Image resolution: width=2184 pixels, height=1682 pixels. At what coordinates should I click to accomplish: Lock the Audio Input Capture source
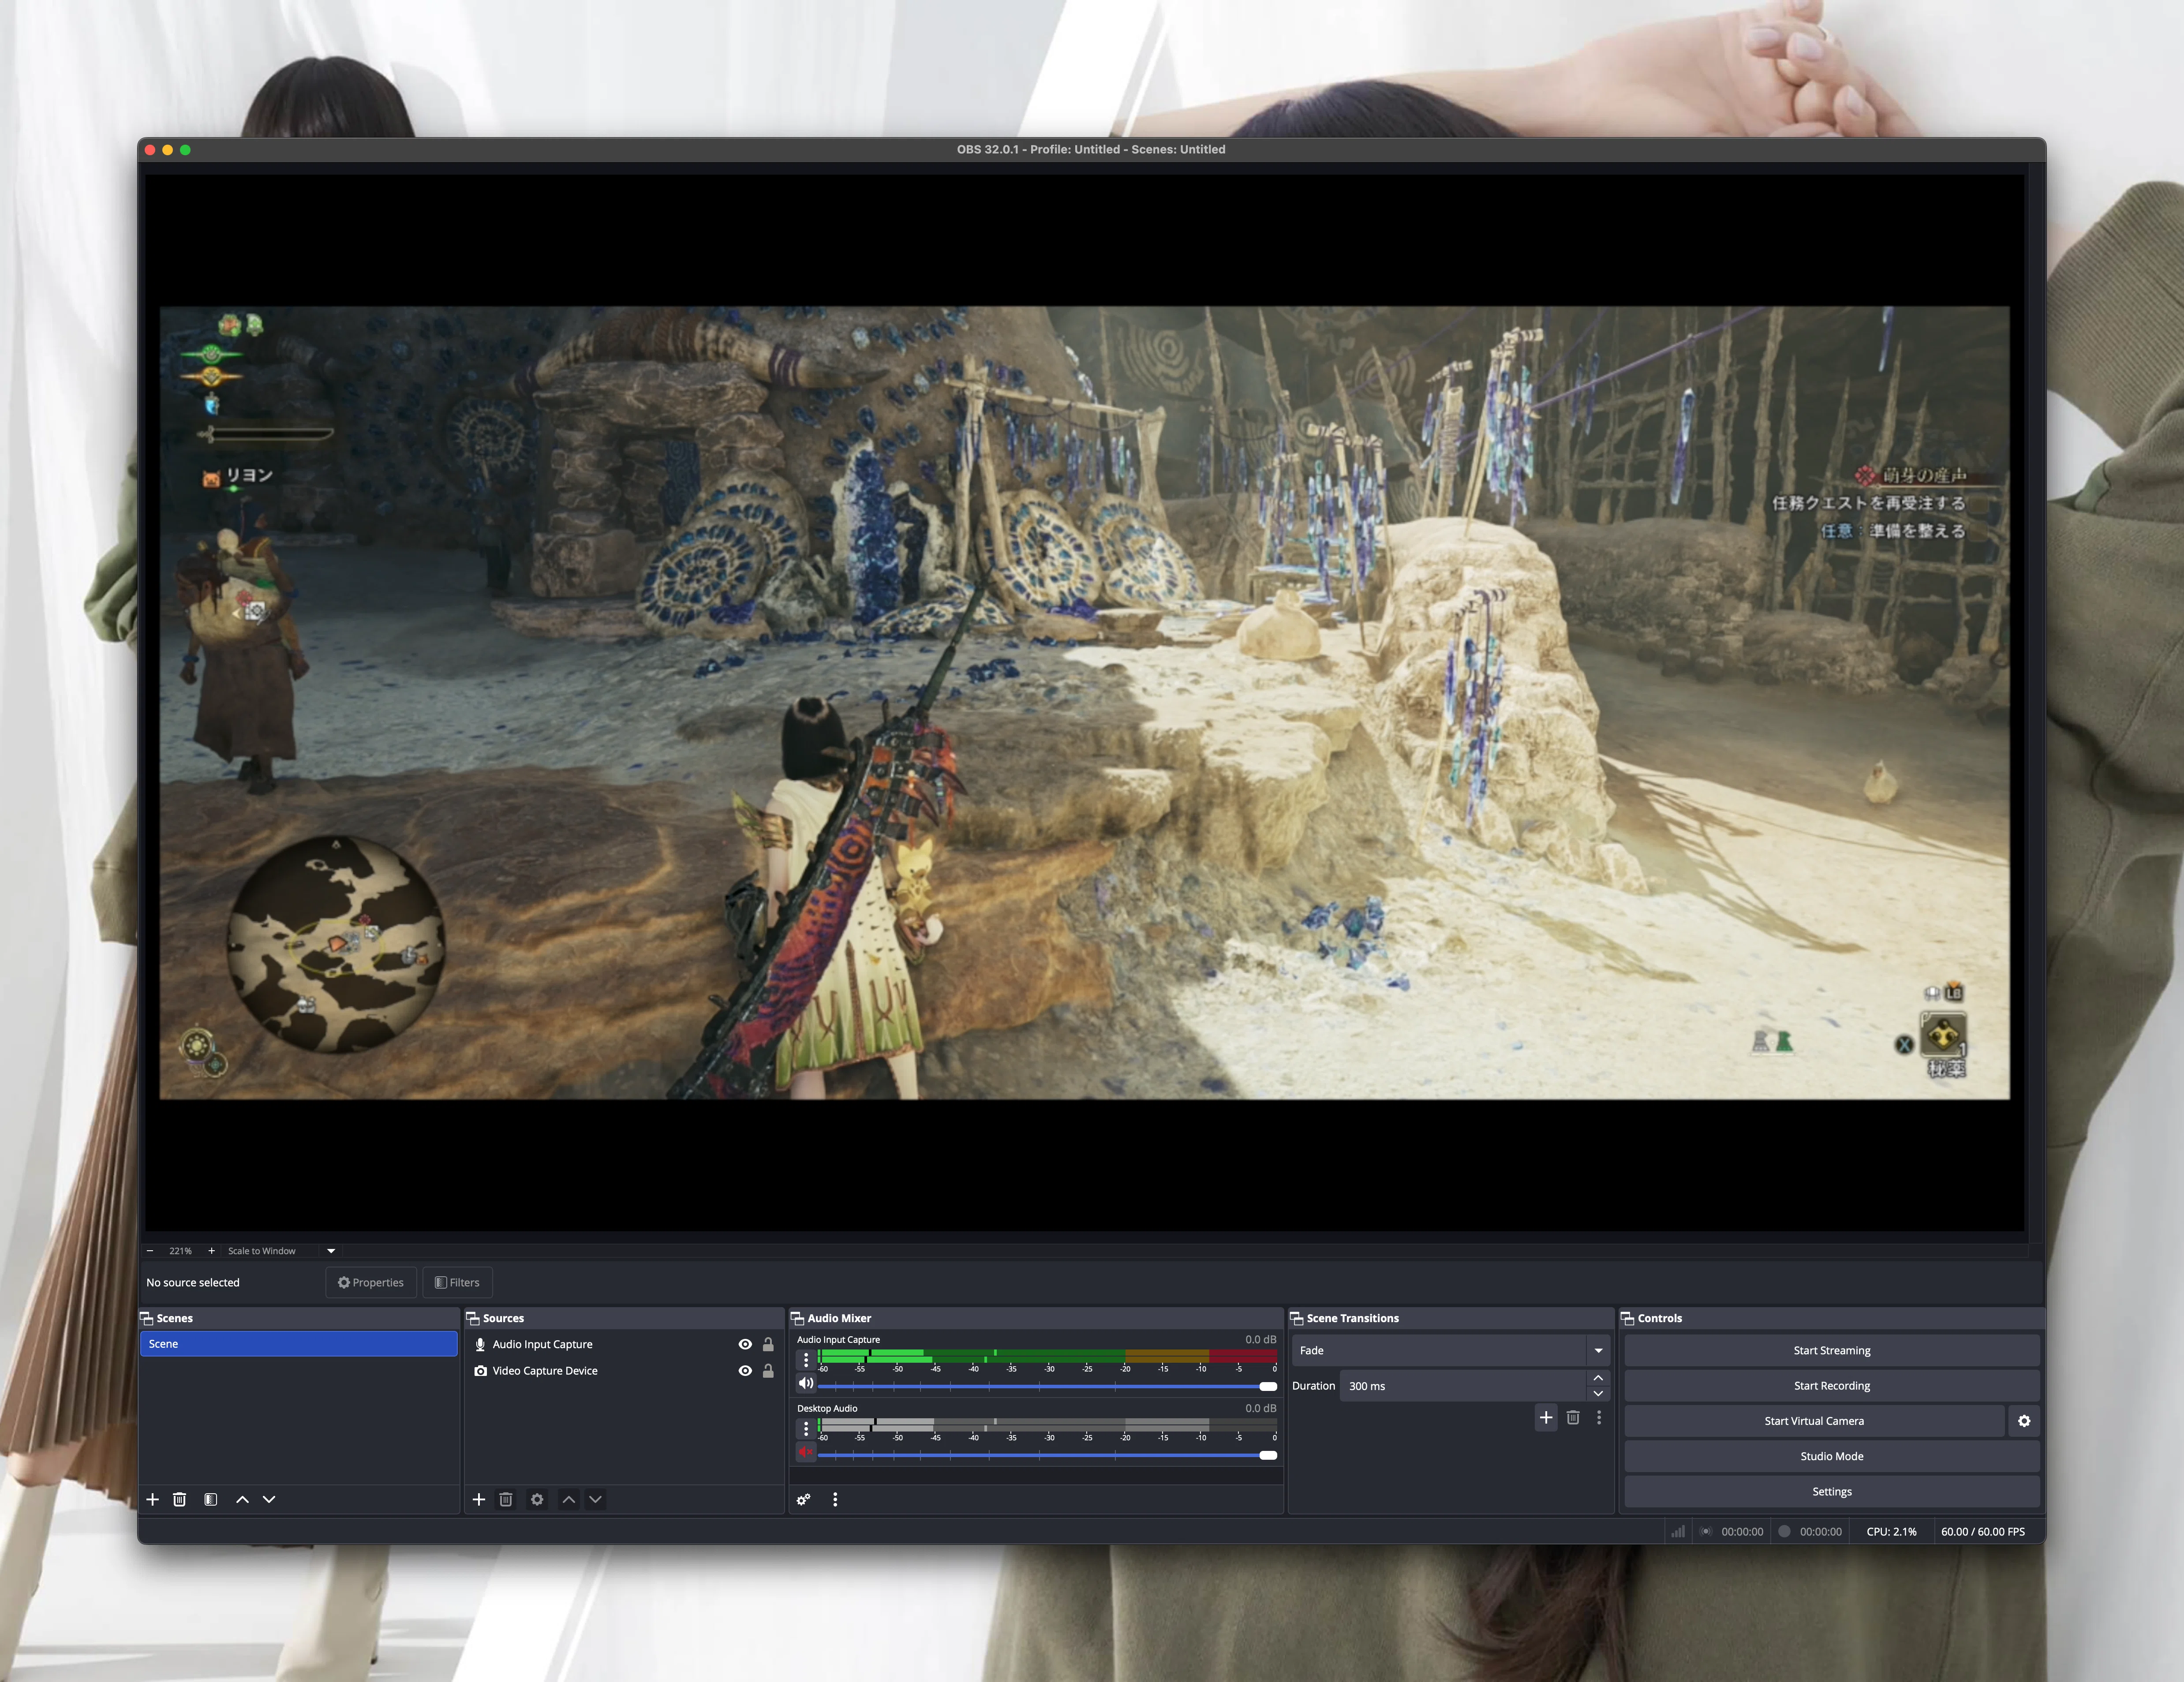(768, 1344)
